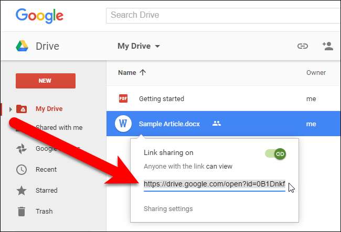Click the Google Photos pinwheel icon
Screen dimensions: 341x232
(22, 149)
